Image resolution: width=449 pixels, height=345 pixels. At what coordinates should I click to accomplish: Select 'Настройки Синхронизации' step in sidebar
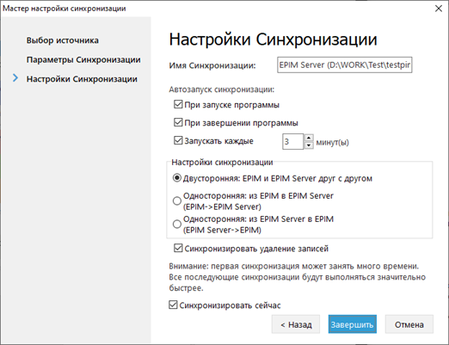82,79
